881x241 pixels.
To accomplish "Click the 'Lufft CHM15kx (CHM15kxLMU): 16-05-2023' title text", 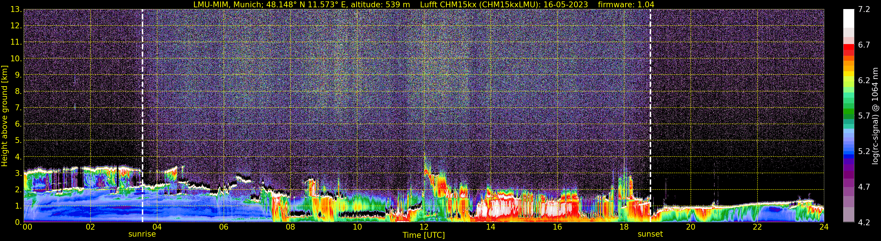I will 504,5.
